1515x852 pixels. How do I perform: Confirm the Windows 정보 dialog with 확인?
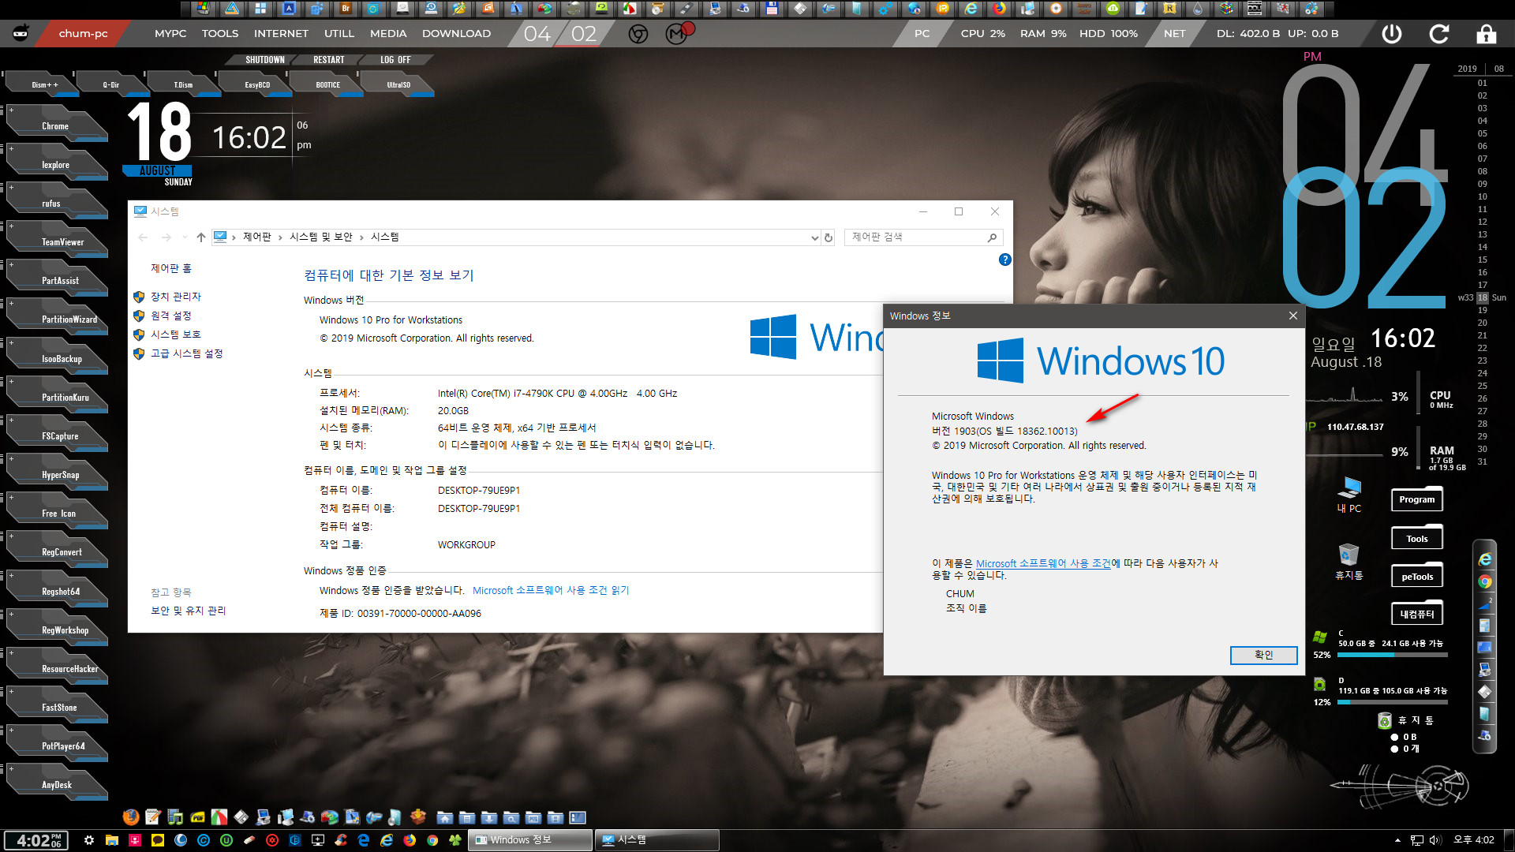coord(1263,655)
